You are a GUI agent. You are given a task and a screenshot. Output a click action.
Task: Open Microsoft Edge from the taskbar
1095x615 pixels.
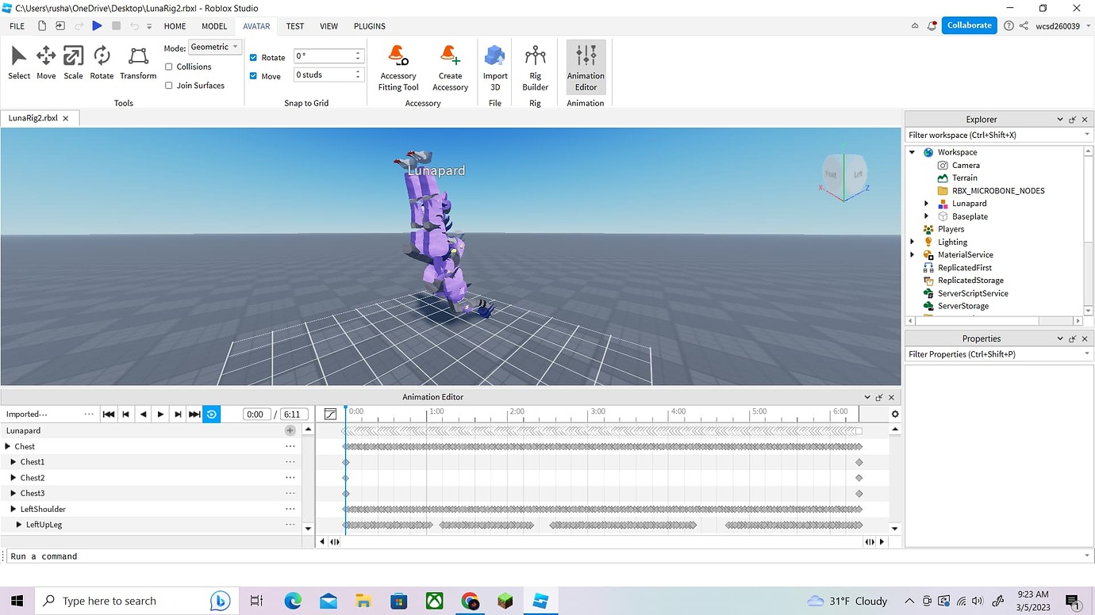293,601
